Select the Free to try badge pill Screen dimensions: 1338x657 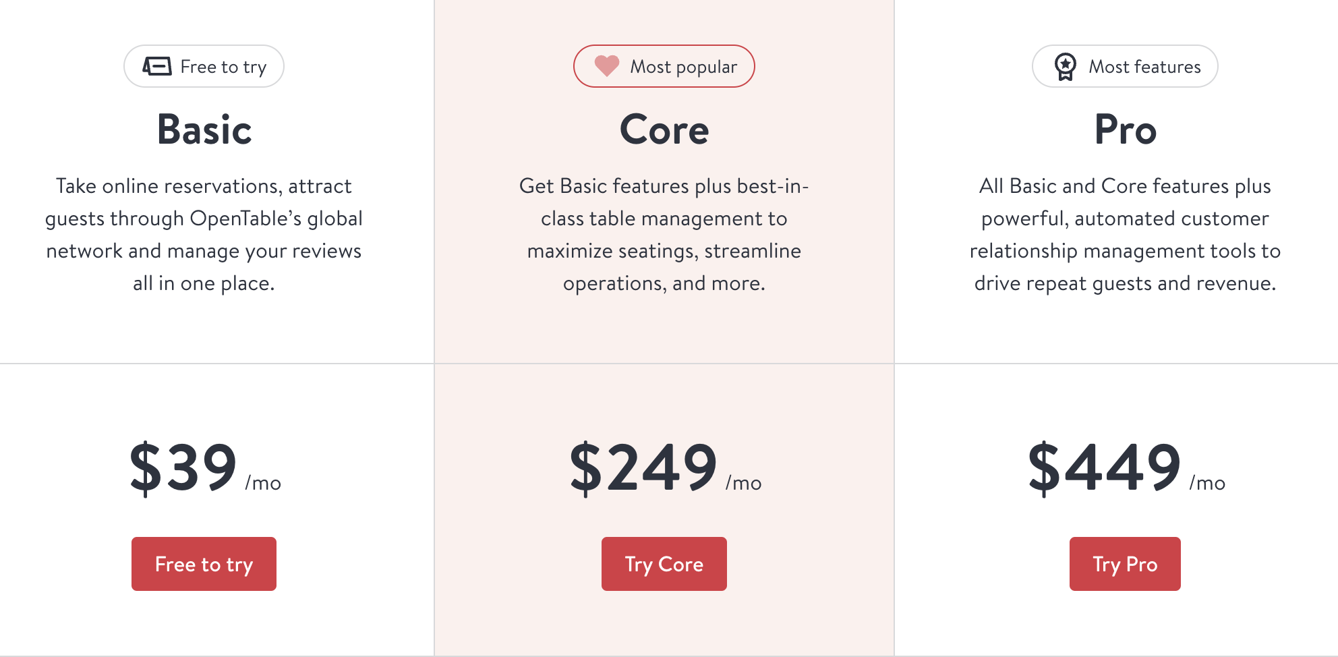[x=204, y=66]
